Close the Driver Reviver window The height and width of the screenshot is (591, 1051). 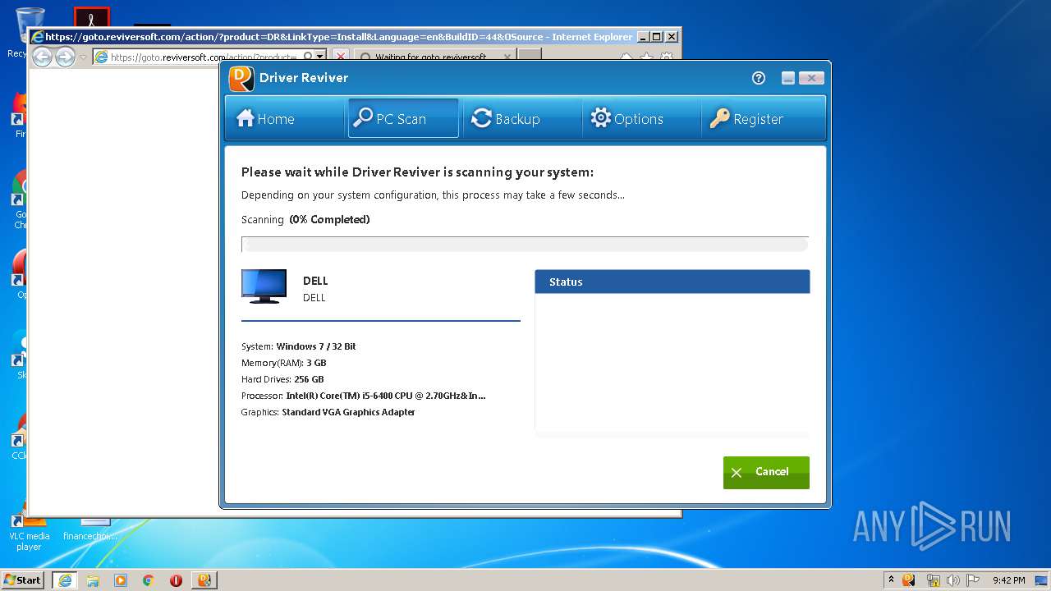(810, 78)
